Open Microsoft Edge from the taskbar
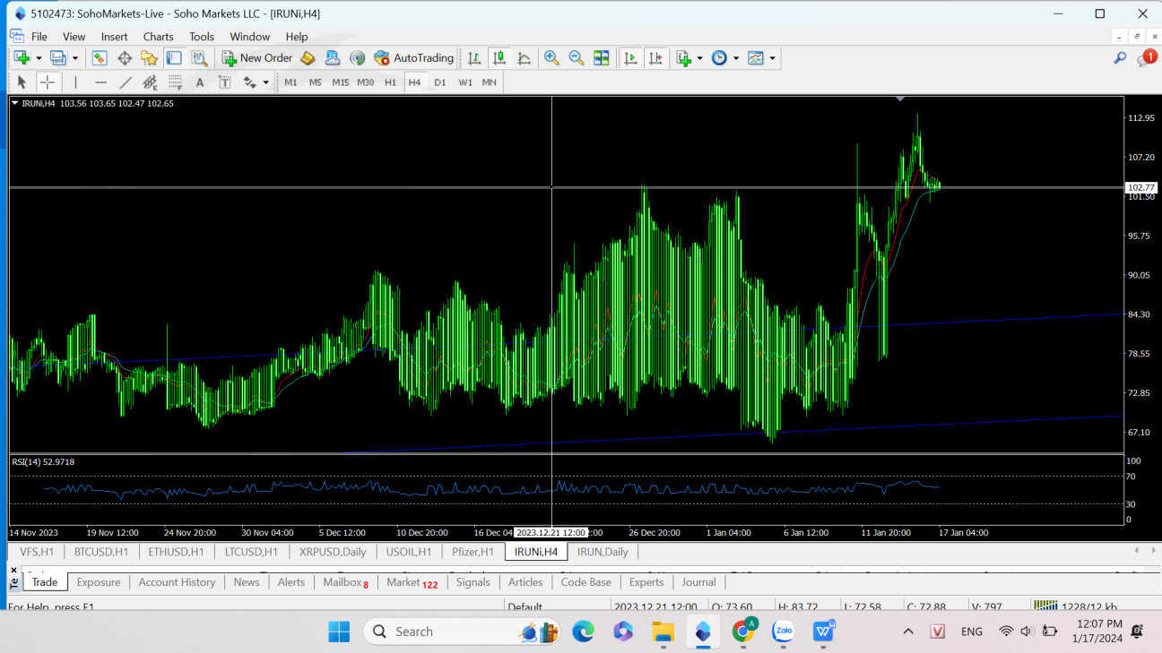Image resolution: width=1162 pixels, height=653 pixels. (583, 632)
